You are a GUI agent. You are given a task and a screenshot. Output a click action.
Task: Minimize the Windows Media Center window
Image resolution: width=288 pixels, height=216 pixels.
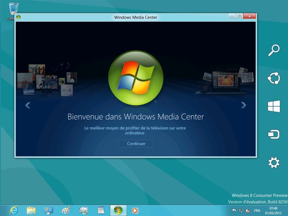[232, 16]
